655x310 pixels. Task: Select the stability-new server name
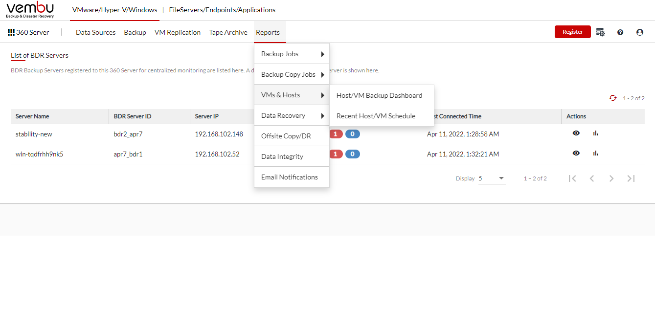click(34, 134)
